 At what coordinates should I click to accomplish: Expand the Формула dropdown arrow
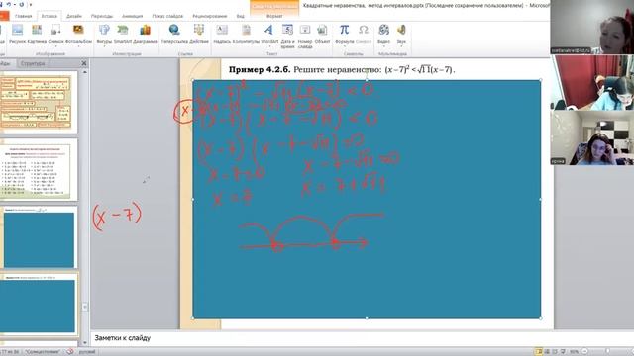(x=344, y=46)
